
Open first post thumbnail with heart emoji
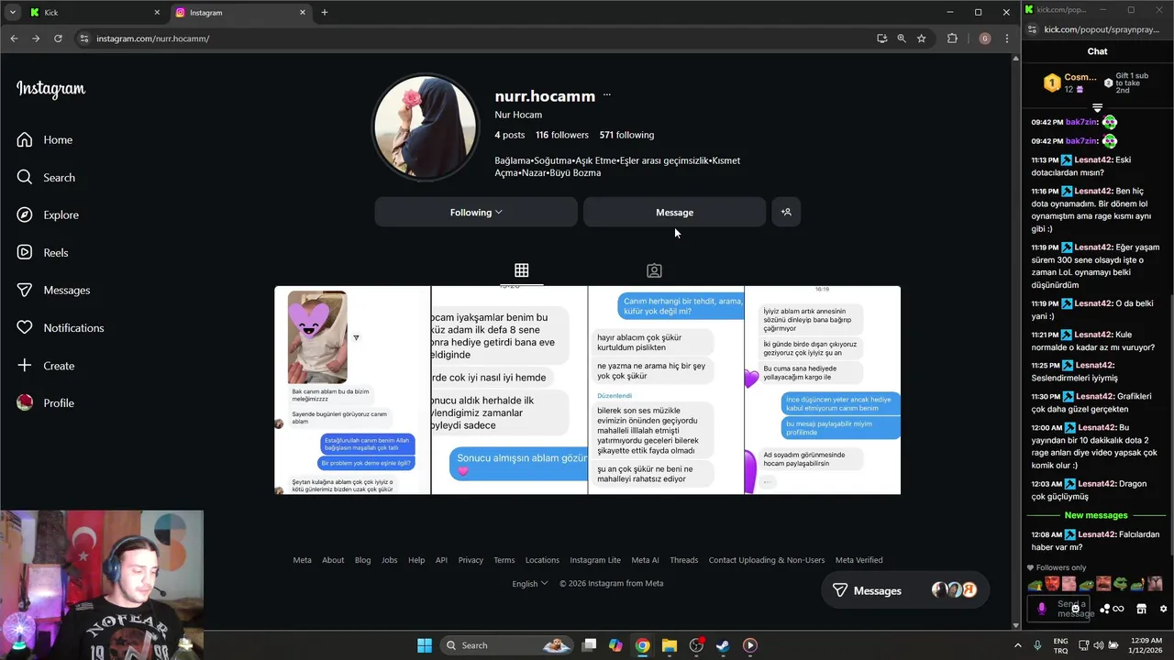[x=352, y=390]
